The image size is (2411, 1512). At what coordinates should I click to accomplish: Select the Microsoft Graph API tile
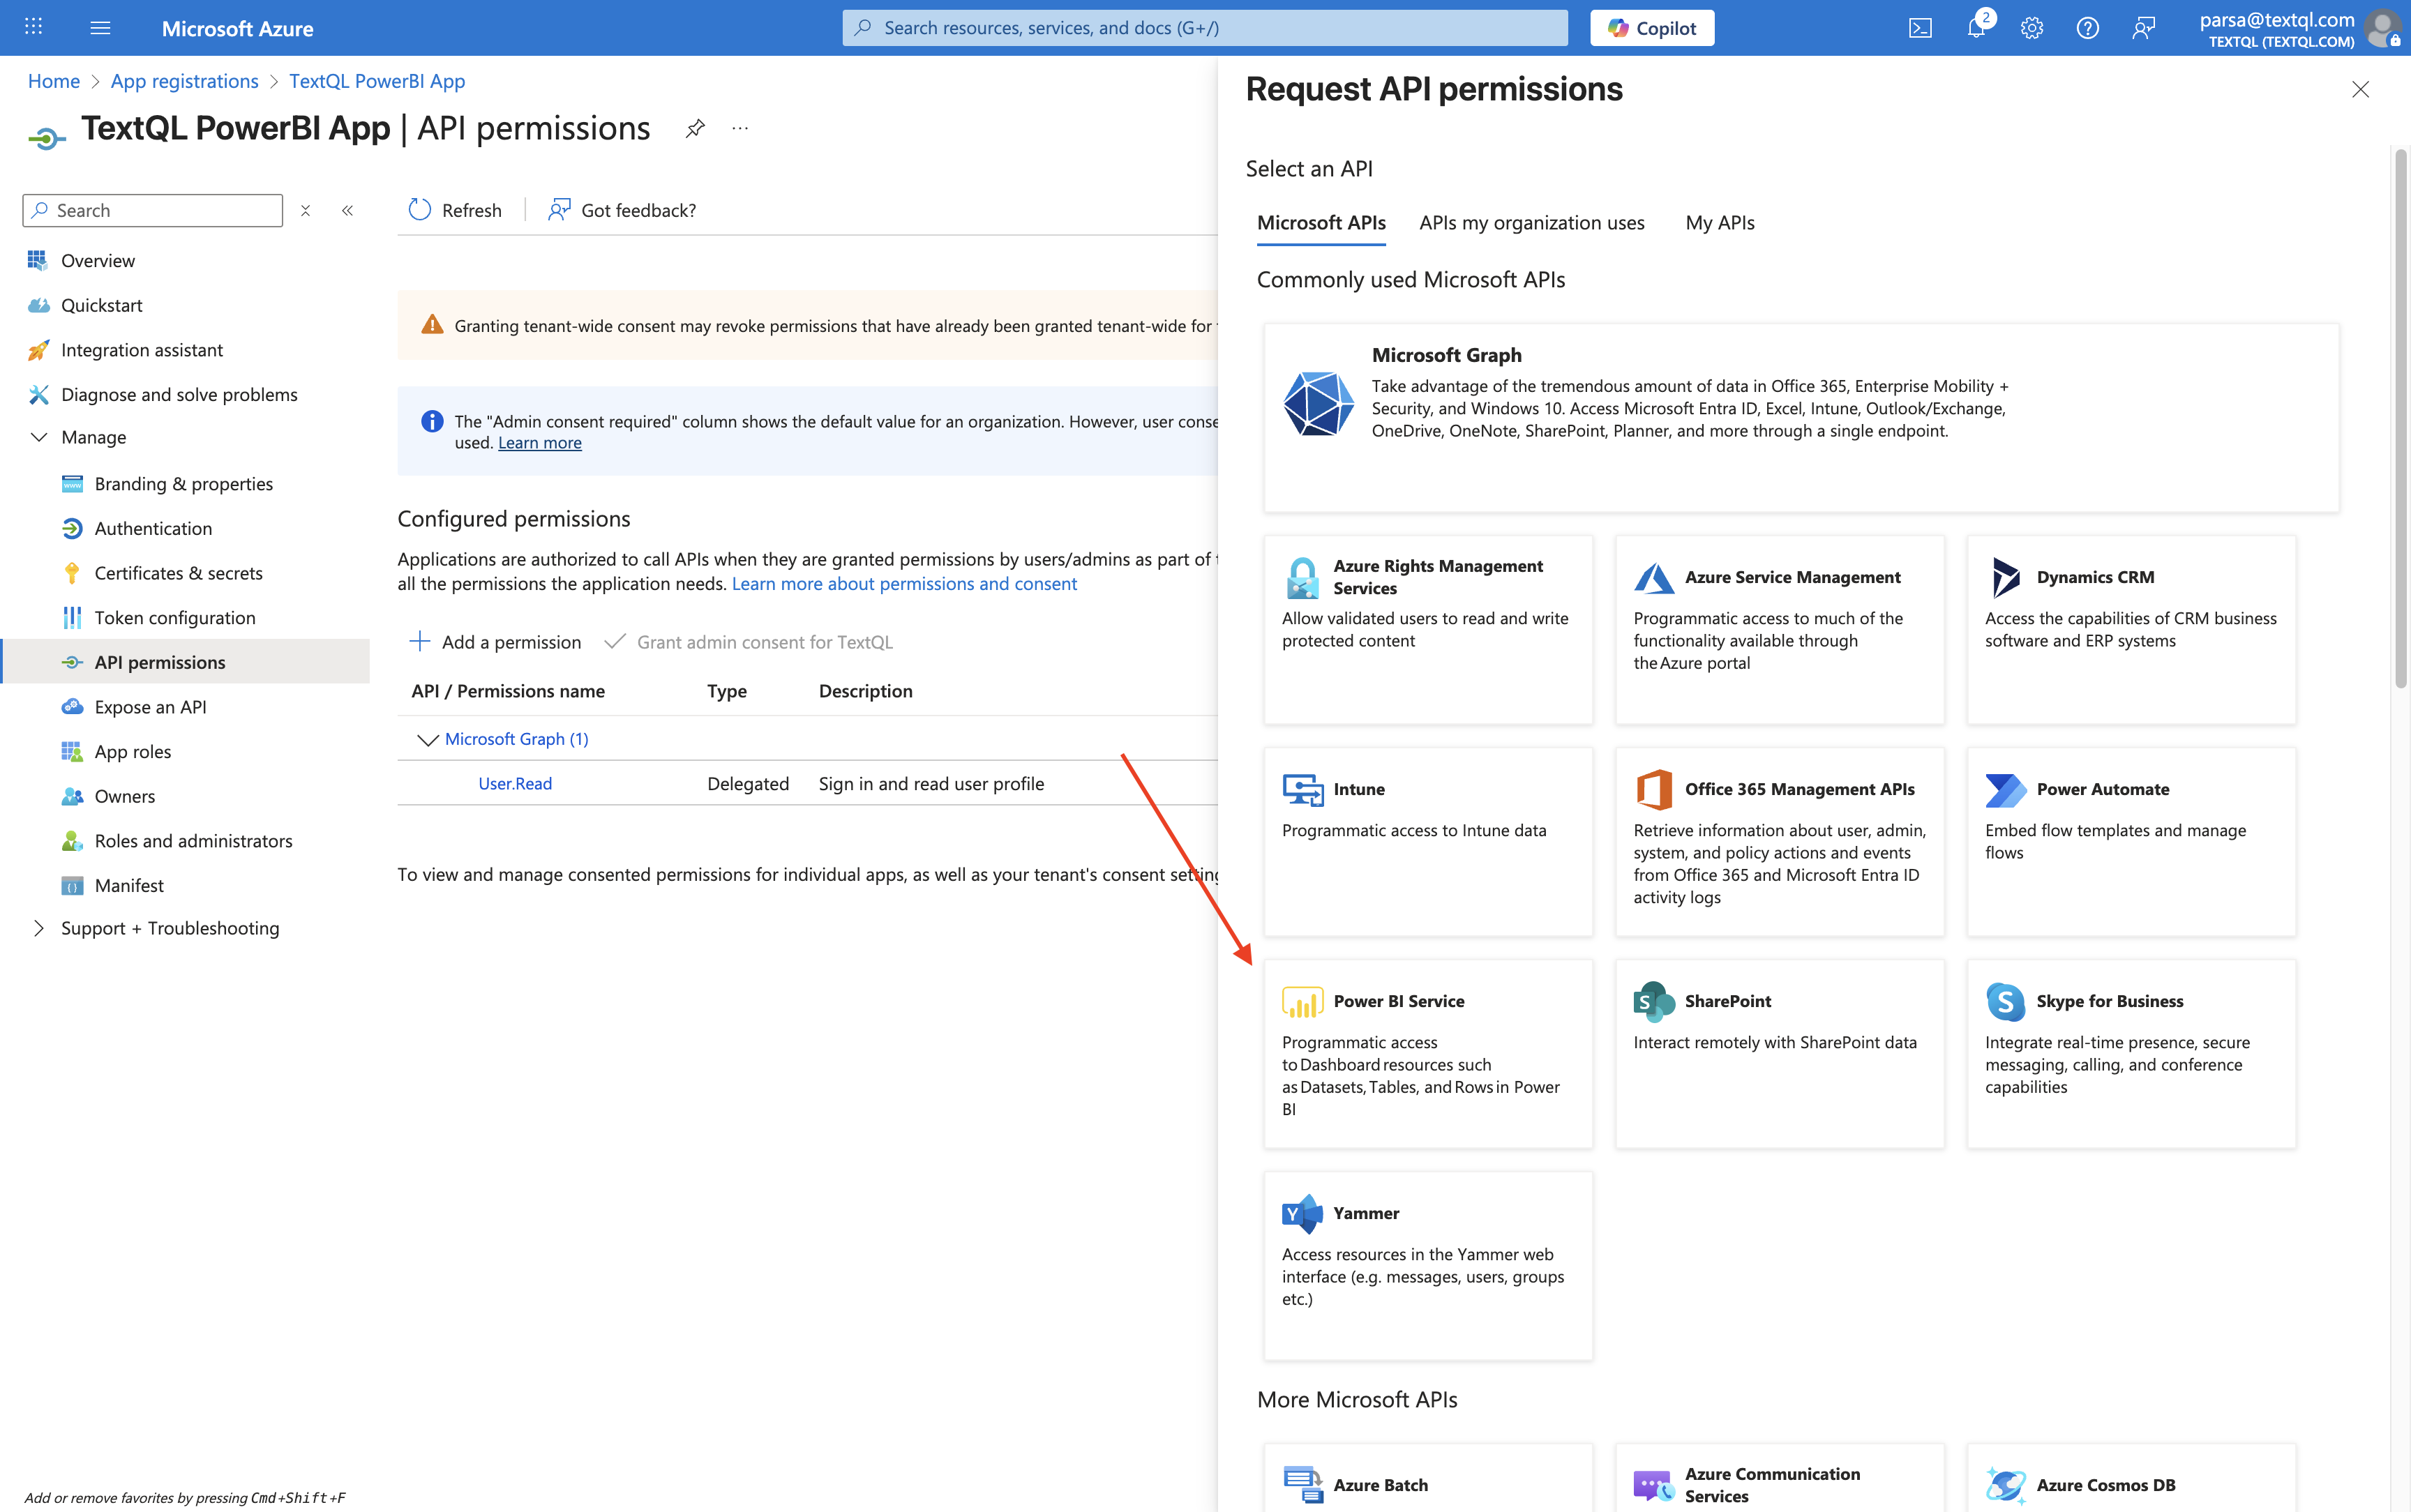(1800, 417)
